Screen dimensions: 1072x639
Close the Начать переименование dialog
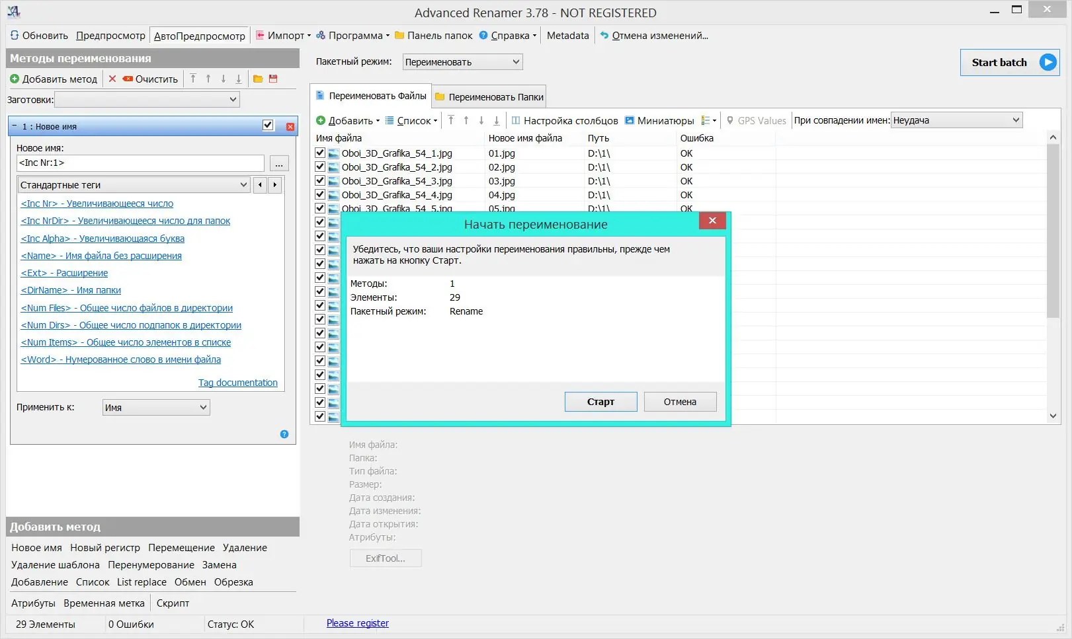point(712,221)
